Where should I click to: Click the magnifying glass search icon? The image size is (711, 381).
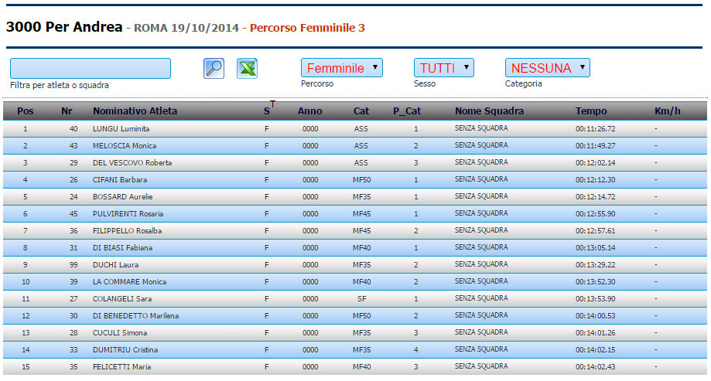[214, 68]
